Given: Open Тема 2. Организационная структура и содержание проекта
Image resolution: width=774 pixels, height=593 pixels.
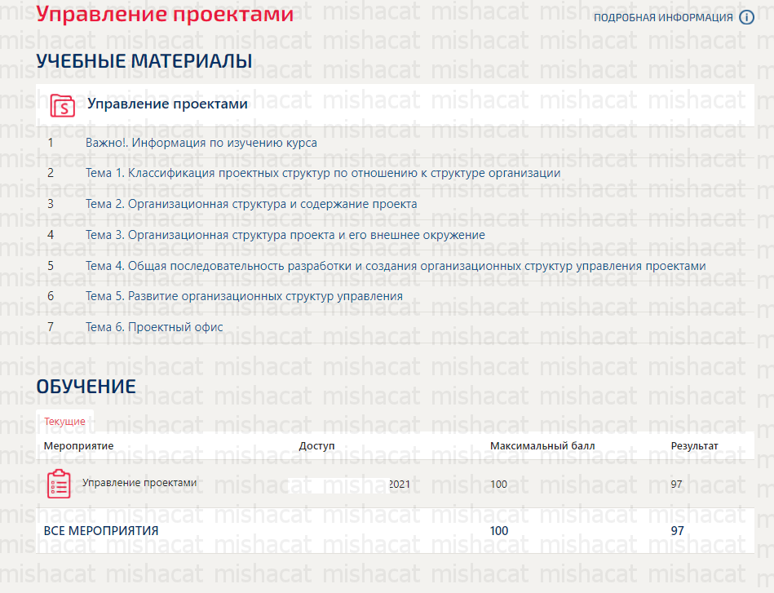Looking at the screenshot, I should pos(251,204).
